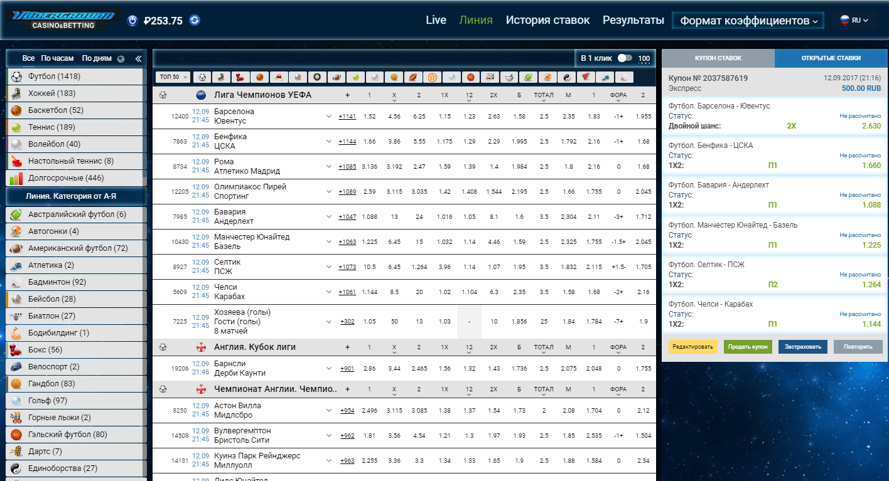Open +1141 markets for Барселона - Ювентус
The image size is (889, 481).
tap(347, 117)
